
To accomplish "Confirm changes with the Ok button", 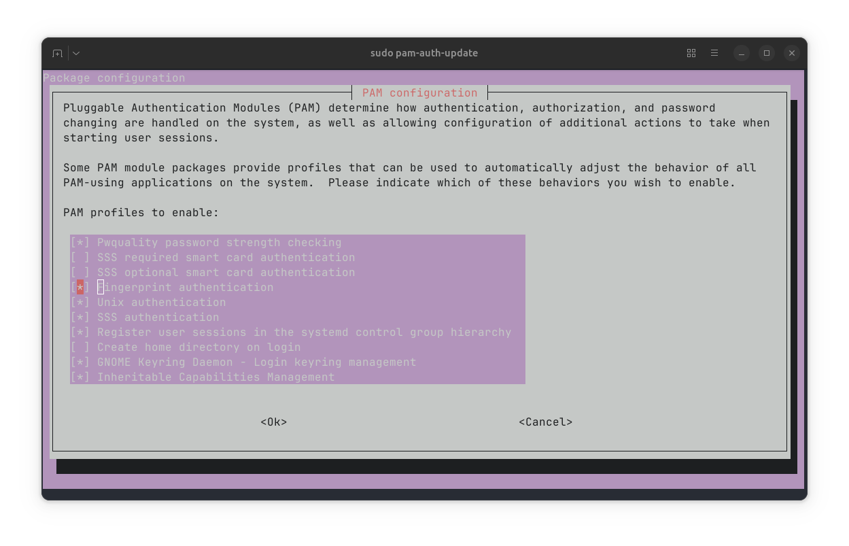I will tap(273, 422).
